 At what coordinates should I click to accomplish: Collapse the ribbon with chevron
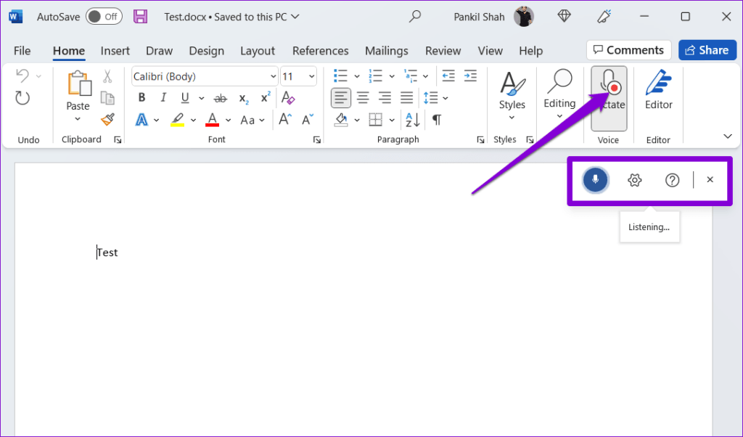coord(728,136)
